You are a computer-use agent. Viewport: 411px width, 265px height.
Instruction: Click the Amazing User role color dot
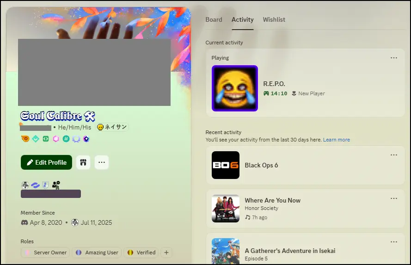(x=79, y=253)
